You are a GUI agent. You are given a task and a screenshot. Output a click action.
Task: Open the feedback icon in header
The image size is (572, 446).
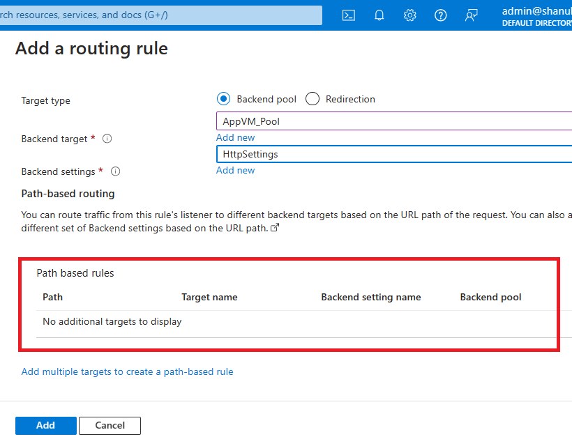pyautogui.click(x=471, y=15)
